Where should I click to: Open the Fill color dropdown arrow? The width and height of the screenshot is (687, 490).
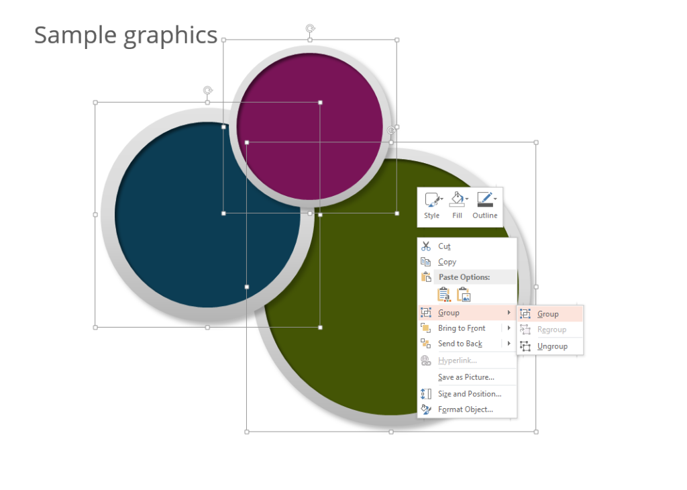point(467,199)
